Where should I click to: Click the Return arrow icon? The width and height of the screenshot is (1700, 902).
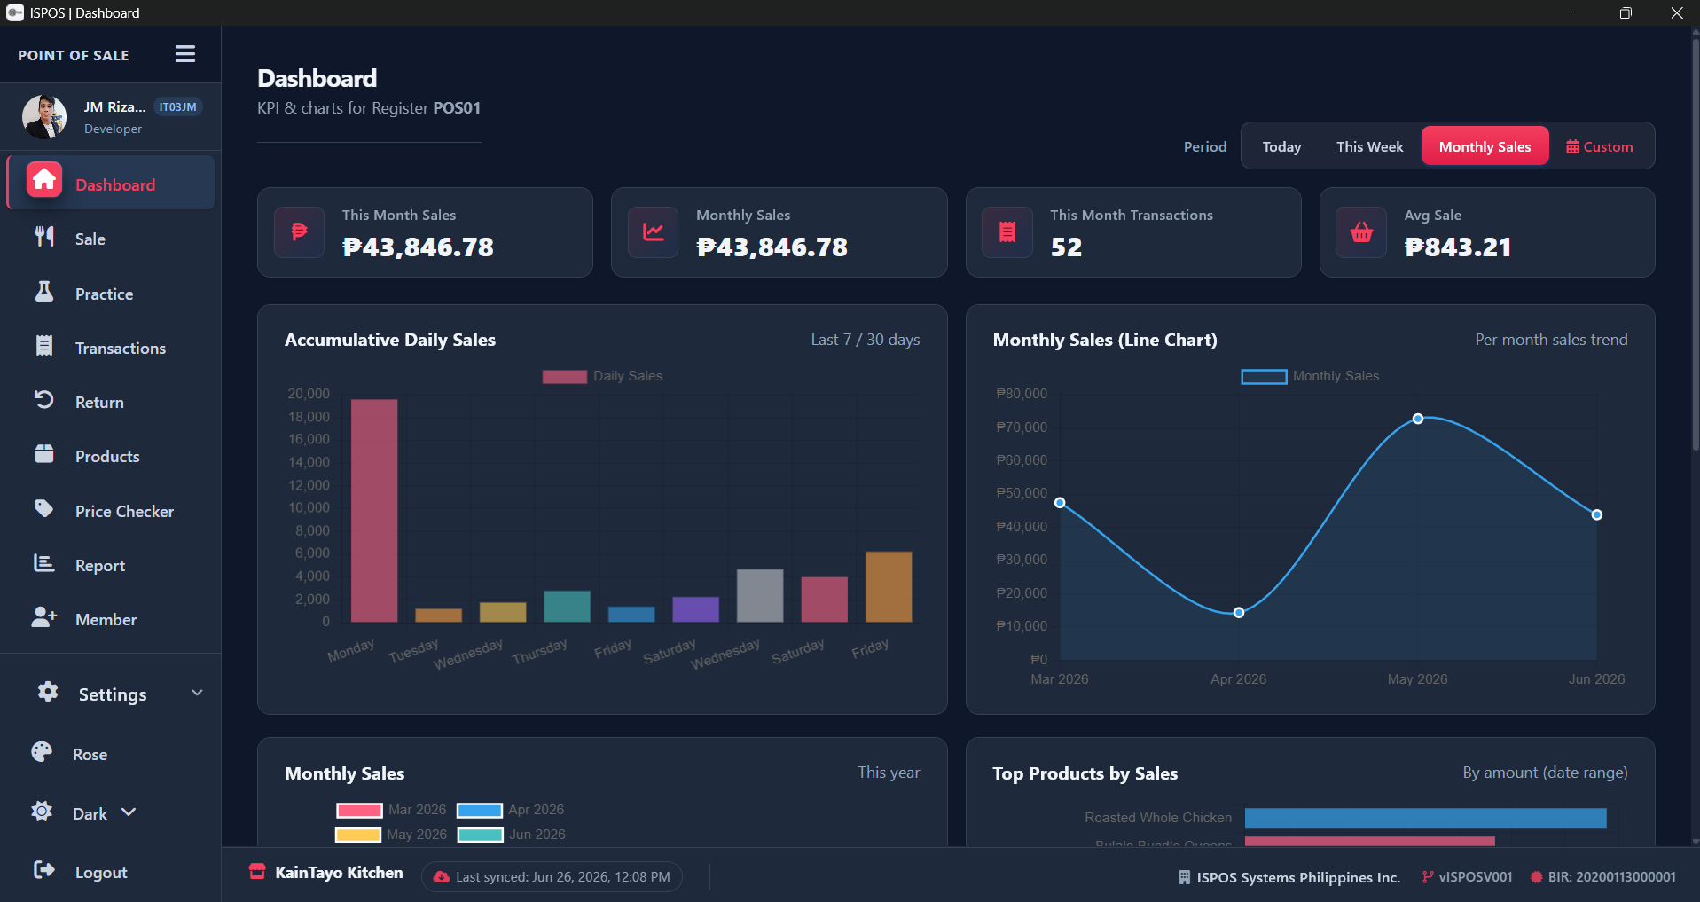44,400
